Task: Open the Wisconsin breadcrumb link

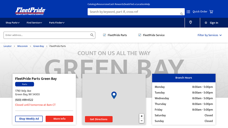Action: coord(23,46)
